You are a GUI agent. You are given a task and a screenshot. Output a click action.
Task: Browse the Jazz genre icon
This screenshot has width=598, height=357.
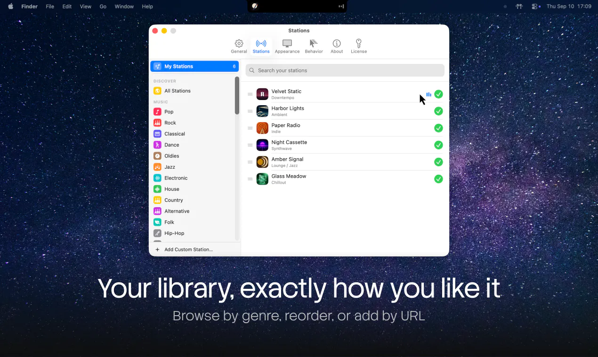point(157,167)
